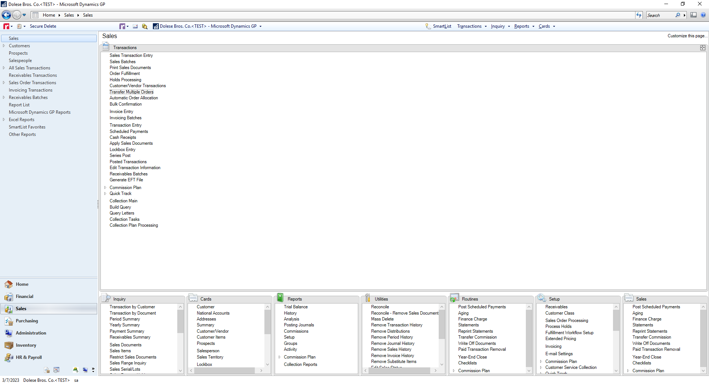This screenshot has height=384, width=709.
Task: Open Transfer Multiple Orders link
Action: click(x=131, y=92)
